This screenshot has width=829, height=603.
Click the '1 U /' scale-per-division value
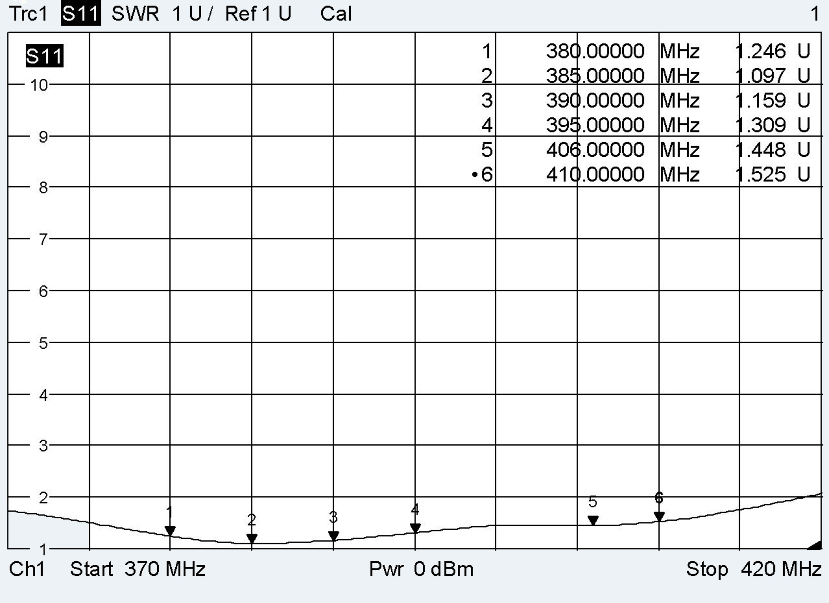point(192,14)
